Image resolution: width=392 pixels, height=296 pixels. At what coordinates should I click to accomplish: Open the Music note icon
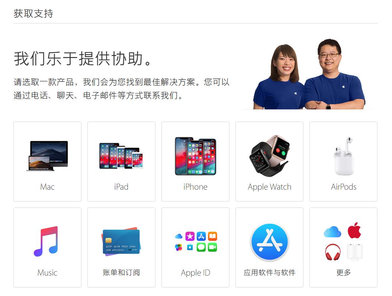46,241
